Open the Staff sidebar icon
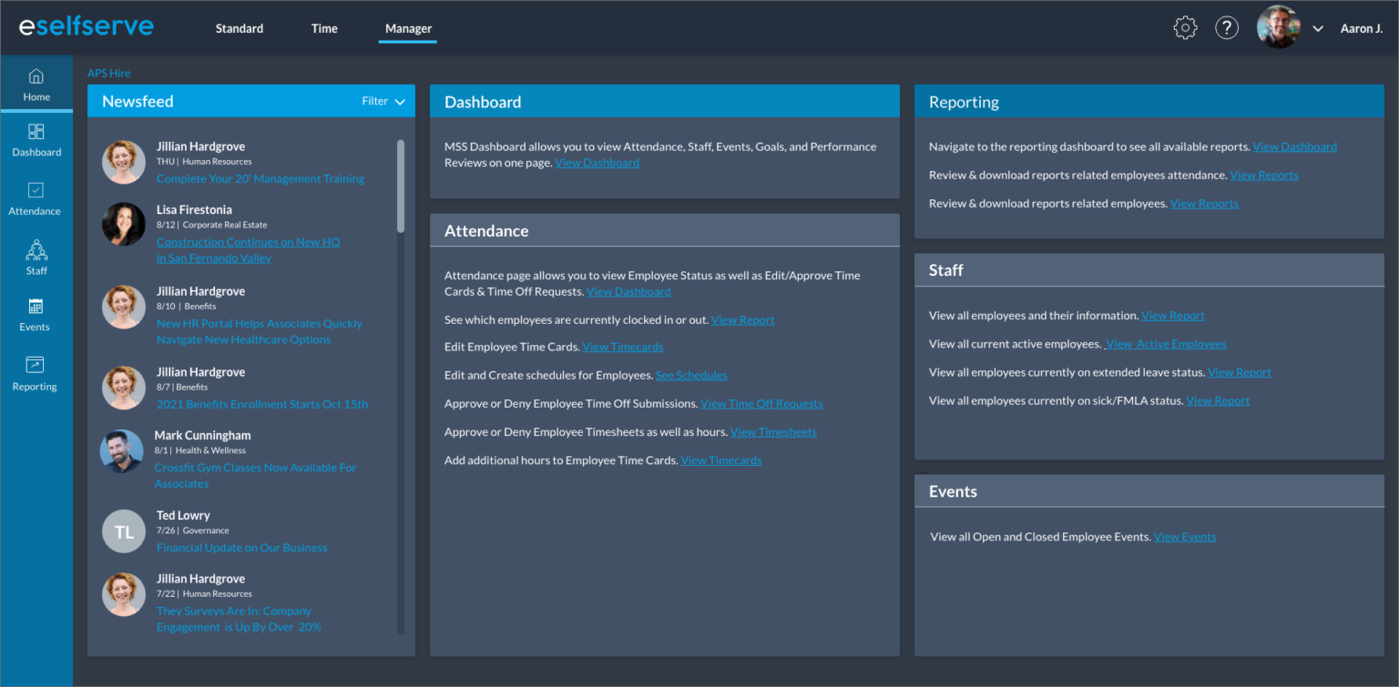1399x687 pixels. pyautogui.click(x=36, y=250)
